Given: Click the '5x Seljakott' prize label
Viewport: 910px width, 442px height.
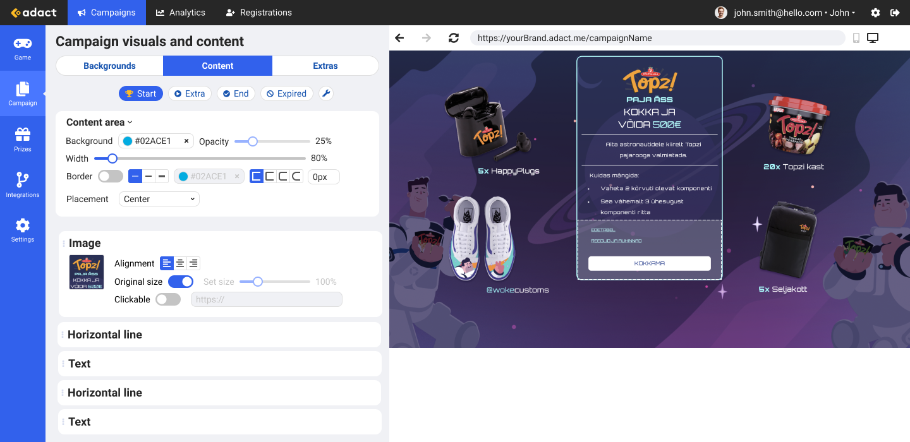Looking at the screenshot, I should coord(783,289).
